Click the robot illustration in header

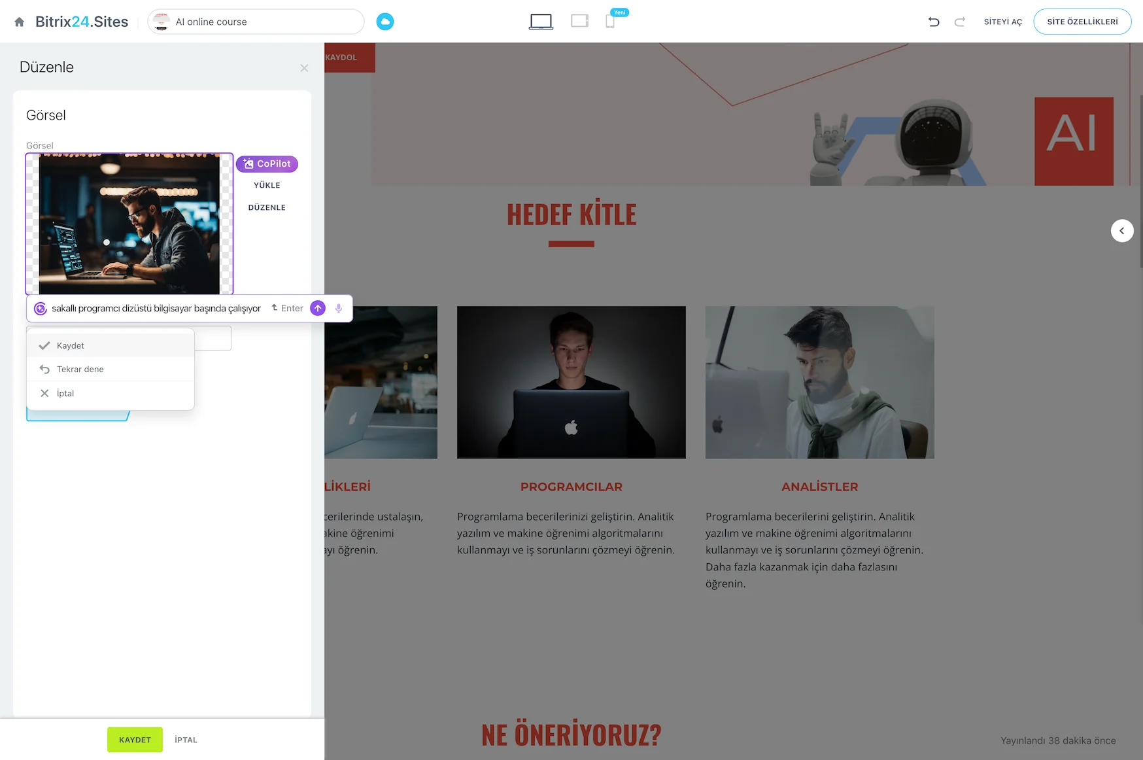pos(897,143)
